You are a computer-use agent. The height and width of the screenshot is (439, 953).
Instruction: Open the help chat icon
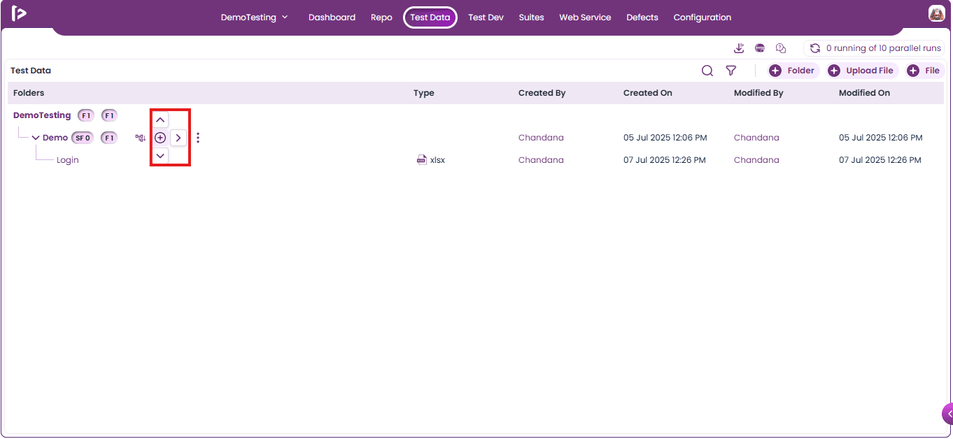pos(781,48)
